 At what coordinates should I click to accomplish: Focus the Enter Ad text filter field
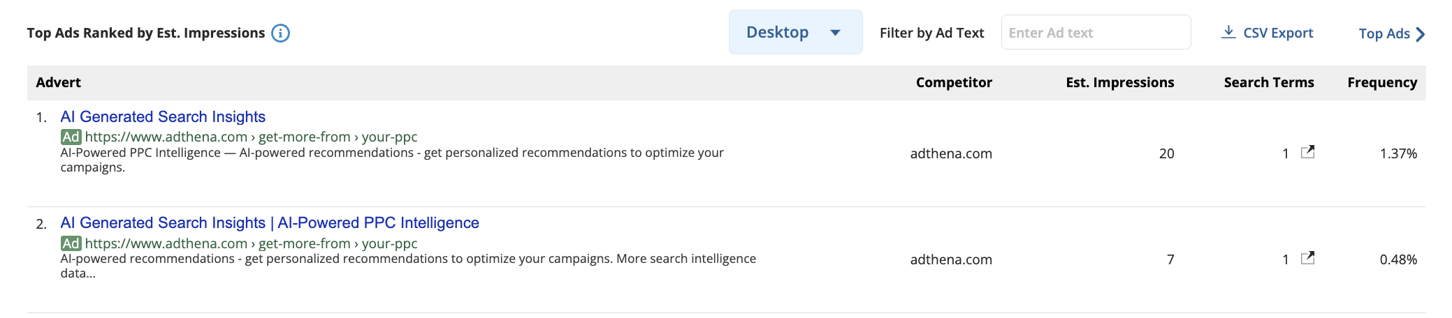(1096, 32)
